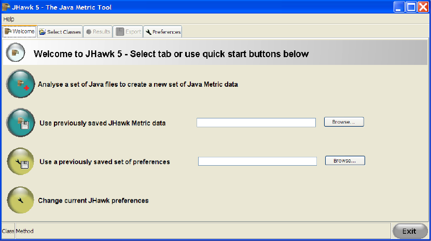This screenshot has width=431, height=241.
Task: Click the Method label in status bar
Action: (x=24, y=231)
